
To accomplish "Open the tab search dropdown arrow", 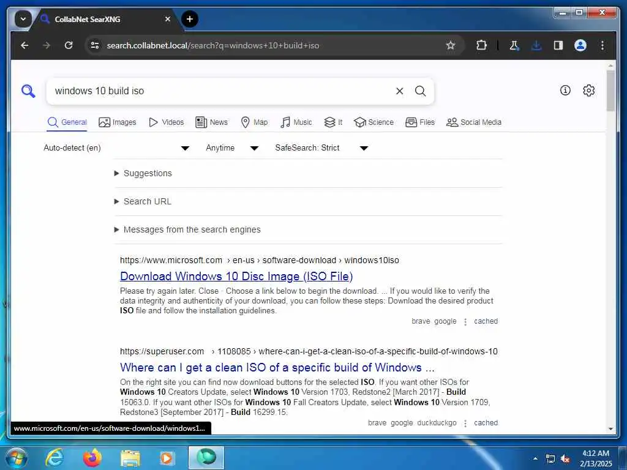I will pos(23,19).
